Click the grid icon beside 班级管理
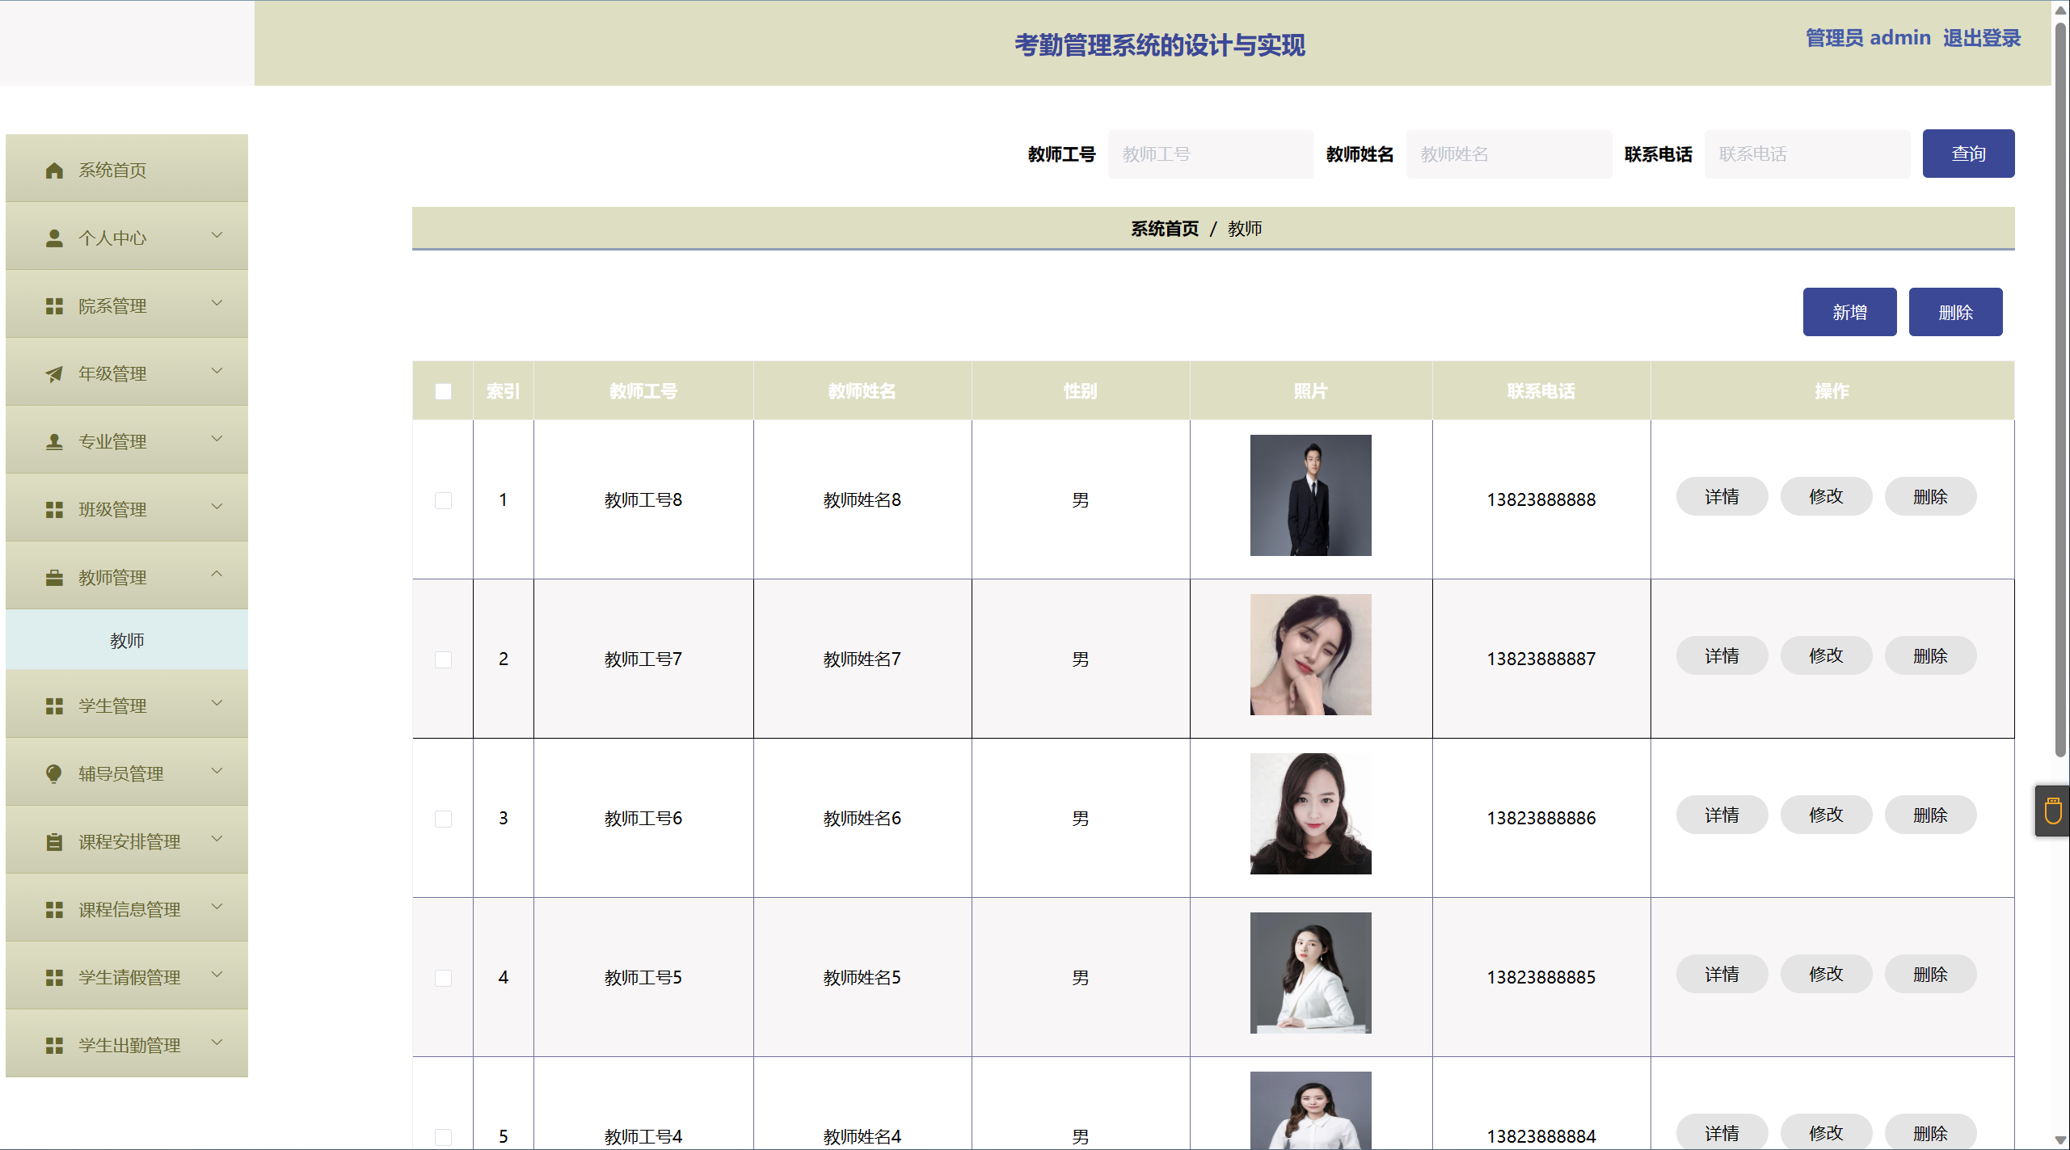Image resolution: width=2070 pixels, height=1150 pixels. (54, 510)
